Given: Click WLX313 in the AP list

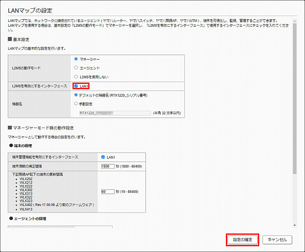Looking at the screenshot, I should (x=26, y=194).
